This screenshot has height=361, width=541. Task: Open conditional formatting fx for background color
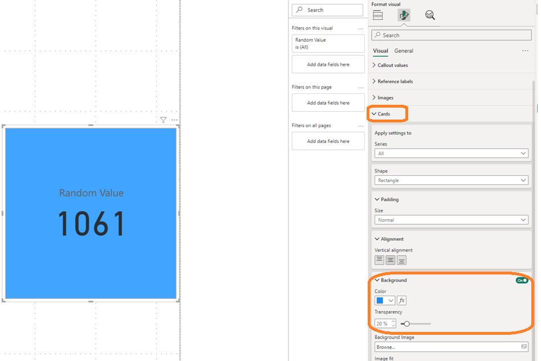point(401,301)
